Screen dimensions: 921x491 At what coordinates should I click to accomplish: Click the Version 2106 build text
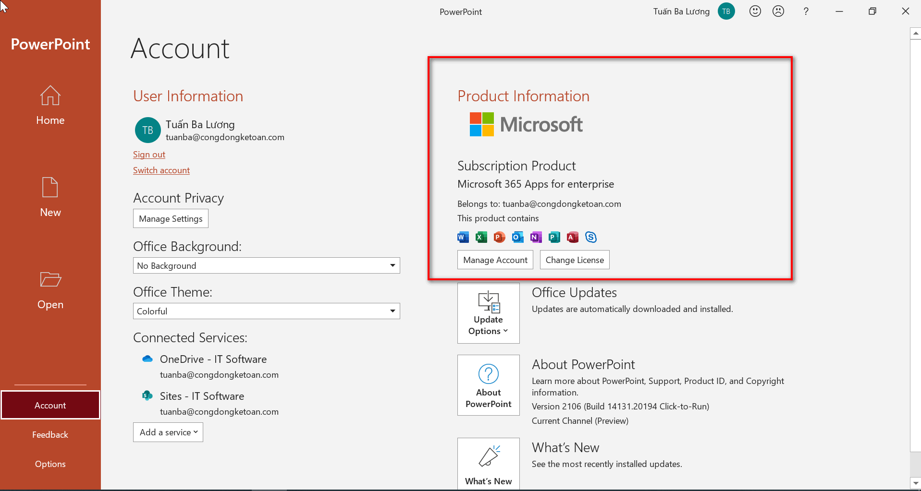(x=620, y=407)
